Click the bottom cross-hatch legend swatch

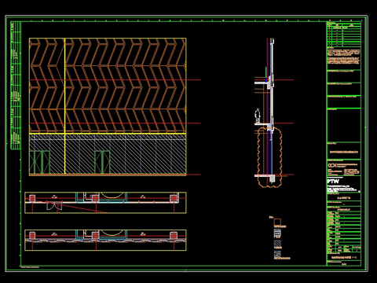point(277,254)
